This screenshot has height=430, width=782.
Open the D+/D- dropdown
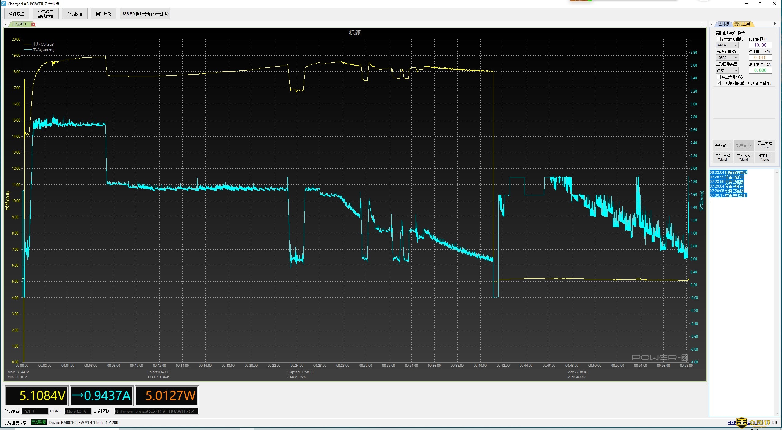[x=727, y=45]
